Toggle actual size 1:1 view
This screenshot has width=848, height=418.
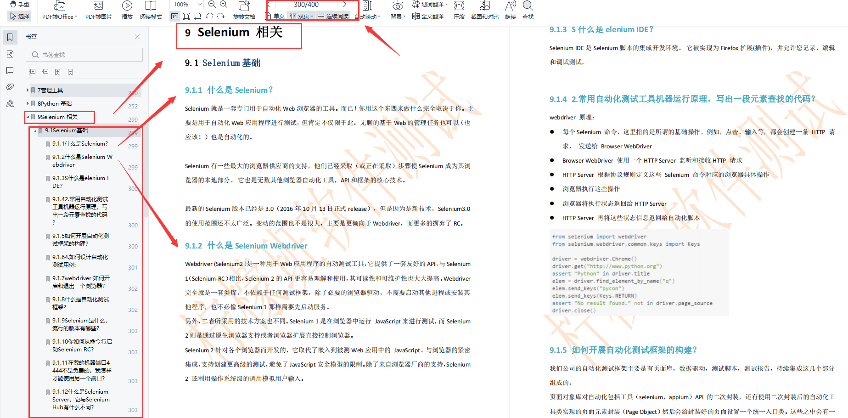click(x=174, y=16)
